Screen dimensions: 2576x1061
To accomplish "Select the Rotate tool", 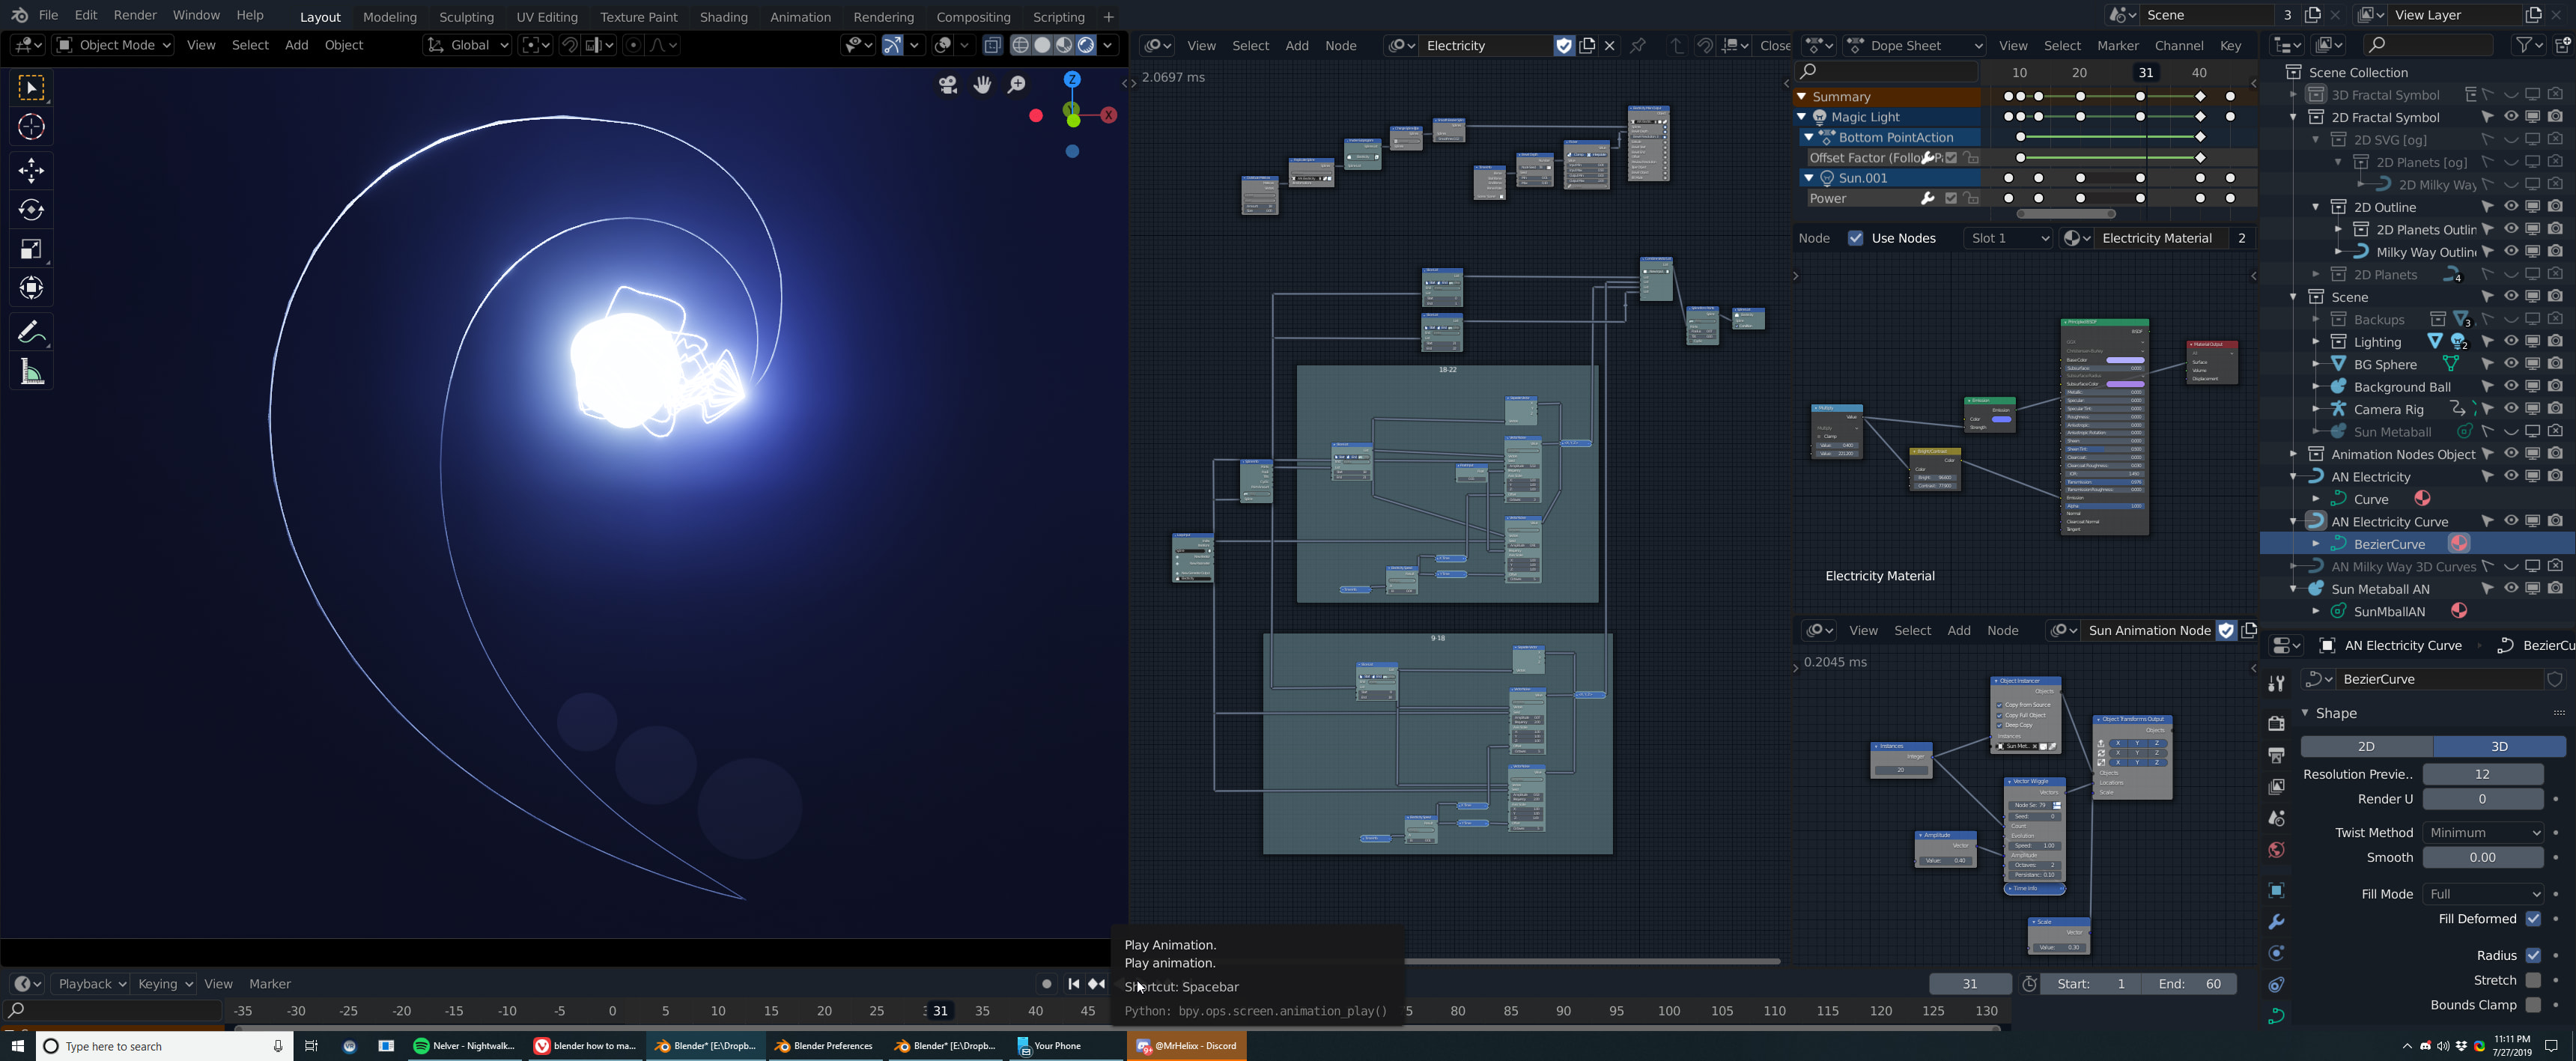I will click(x=31, y=209).
